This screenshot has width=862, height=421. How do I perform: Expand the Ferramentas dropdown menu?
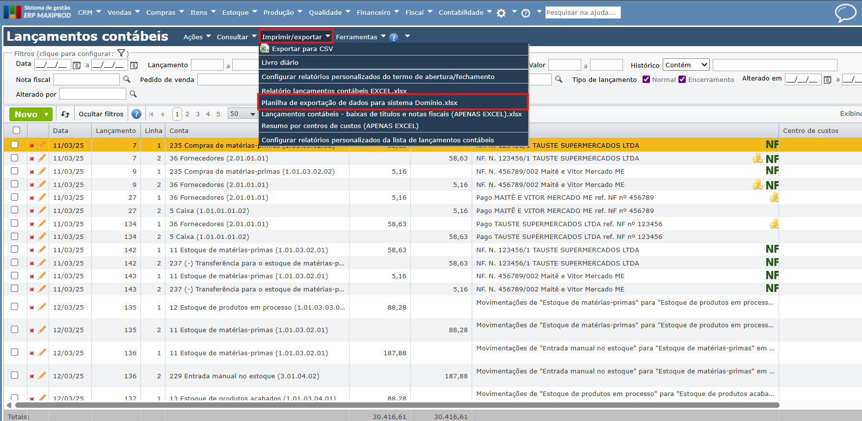click(x=361, y=37)
